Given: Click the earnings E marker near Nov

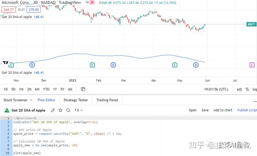Looking at the screenshot, I should pyautogui.click(x=11, y=65).
